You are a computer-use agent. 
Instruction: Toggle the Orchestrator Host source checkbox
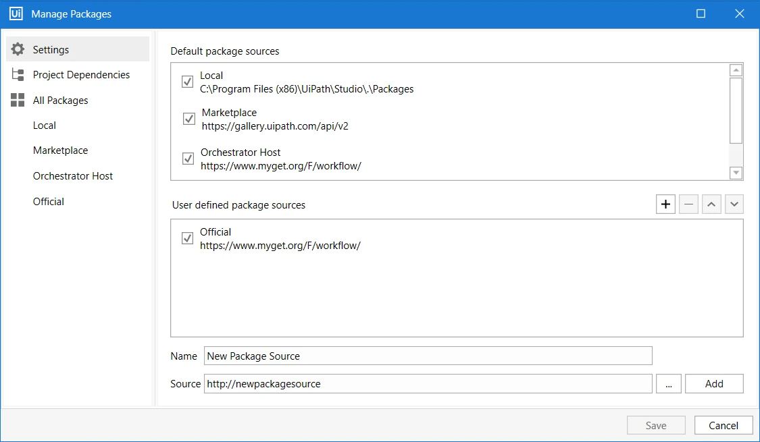[188, 159]
